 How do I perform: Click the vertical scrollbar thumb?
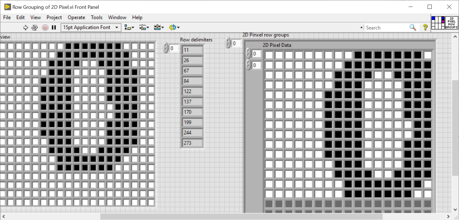pyautogui.click(x=455, y=128)
